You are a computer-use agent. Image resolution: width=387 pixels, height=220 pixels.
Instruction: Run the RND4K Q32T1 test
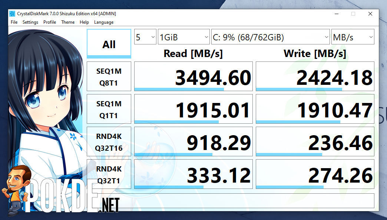[x=109, y=174]
